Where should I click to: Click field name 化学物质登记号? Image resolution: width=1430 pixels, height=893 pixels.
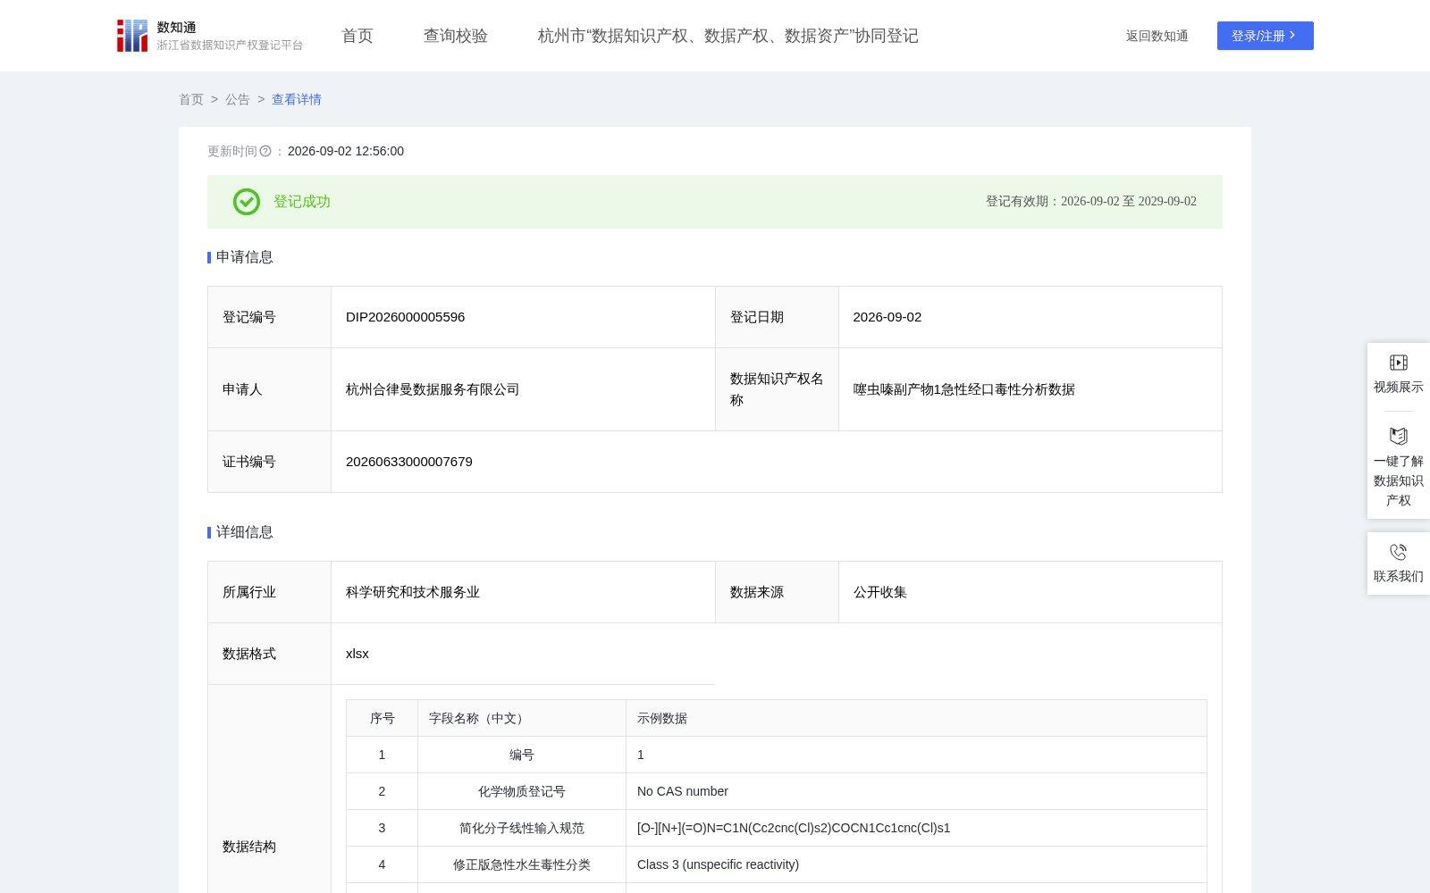point(522,791)
